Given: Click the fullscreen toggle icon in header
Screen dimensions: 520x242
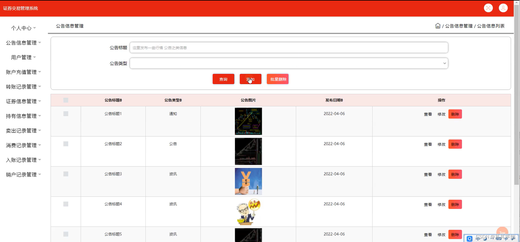Looking at the screenshot, I should [x=488, y=8].
